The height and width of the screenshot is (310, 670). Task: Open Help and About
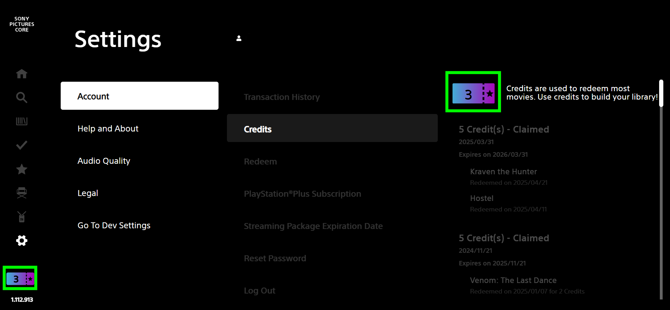click(108, 129)
